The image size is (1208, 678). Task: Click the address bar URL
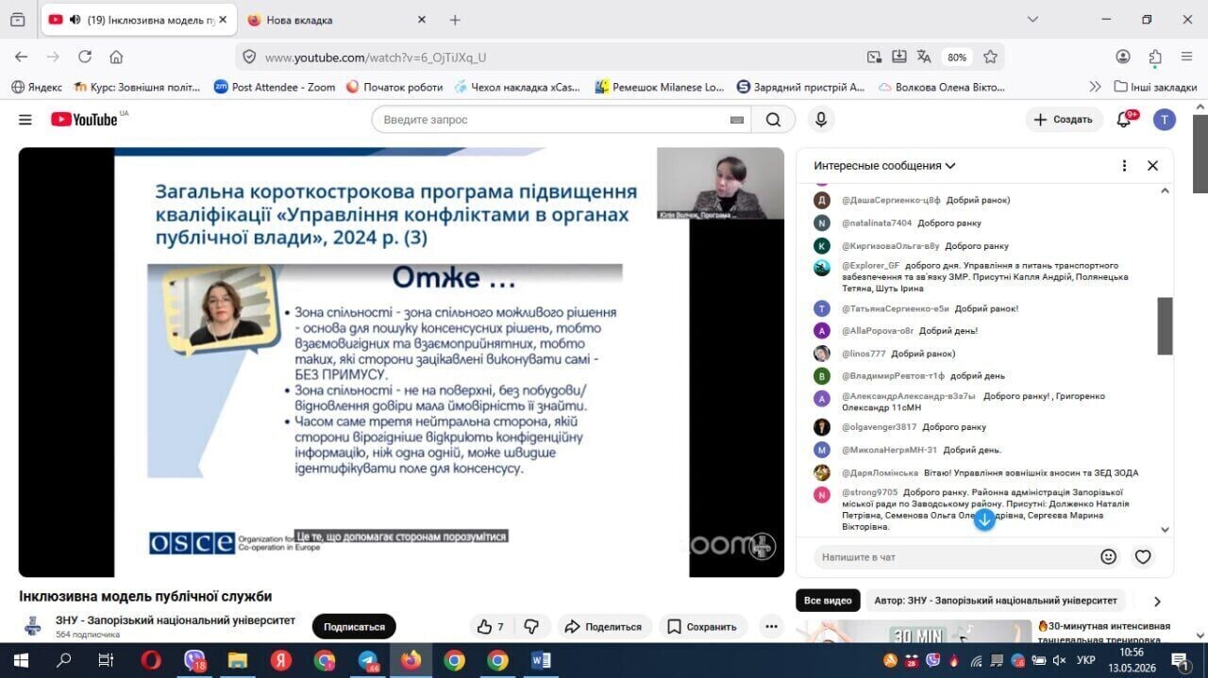(x=376, y=58)
